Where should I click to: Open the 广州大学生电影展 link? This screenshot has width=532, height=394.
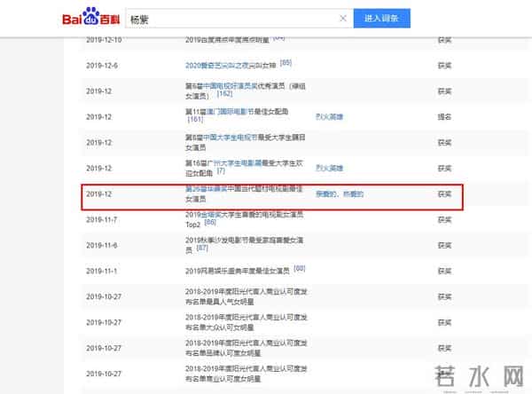point(236,163)
